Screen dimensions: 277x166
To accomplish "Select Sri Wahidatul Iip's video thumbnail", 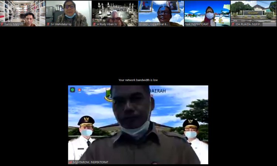I will point(69,13).
